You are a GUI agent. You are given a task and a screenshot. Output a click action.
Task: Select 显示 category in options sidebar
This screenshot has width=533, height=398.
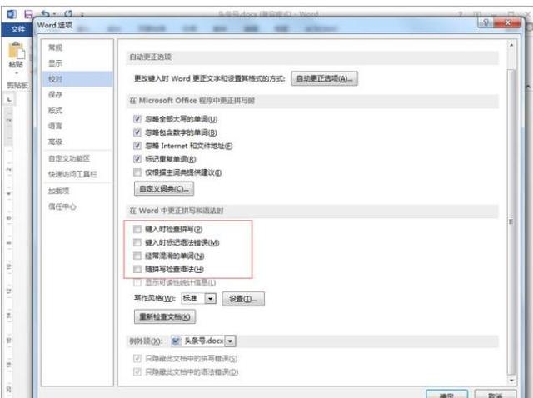click(56, 63)
